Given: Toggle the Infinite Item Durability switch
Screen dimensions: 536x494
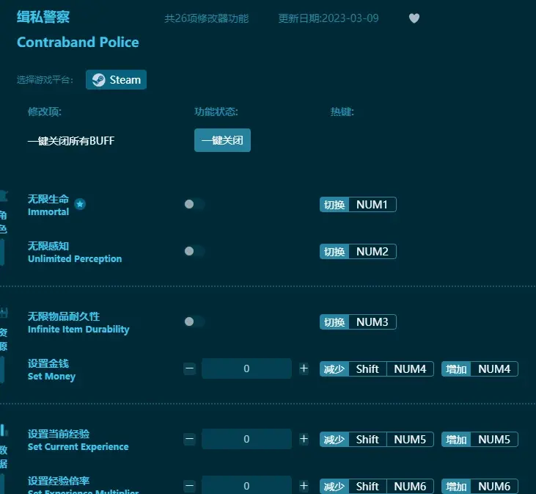Looking at the screenshot, I should click(194, 322).
